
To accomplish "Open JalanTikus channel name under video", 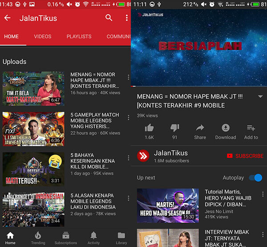I will [x=171, y=153].
